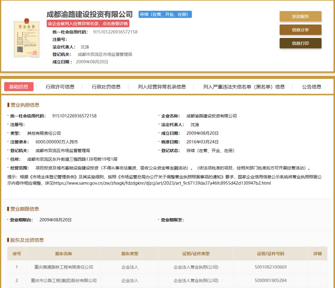Click the 证照/证件号码 column header

tap(271, 254)
